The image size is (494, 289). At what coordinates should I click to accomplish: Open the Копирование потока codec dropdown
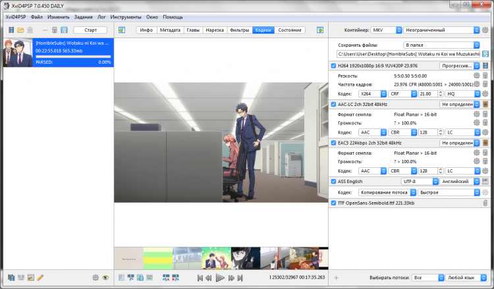coord(387,192)
